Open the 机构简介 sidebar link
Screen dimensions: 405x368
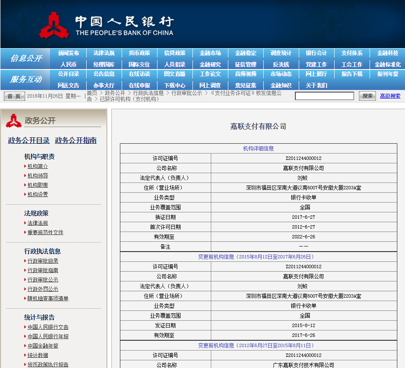click(38, 166)
